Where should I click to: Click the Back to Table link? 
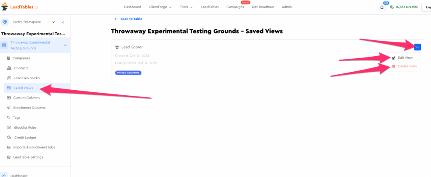[128, 19]
